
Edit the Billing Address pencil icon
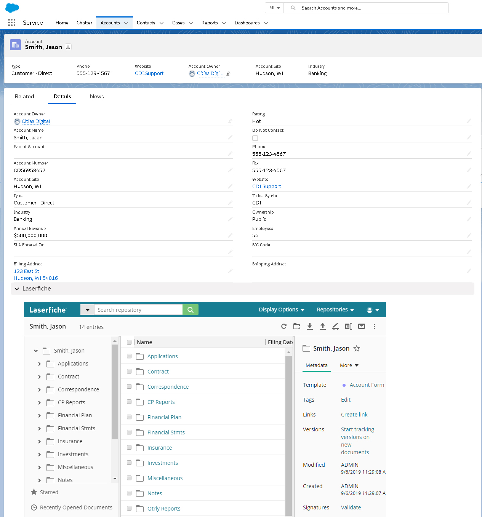click(231, 271)
